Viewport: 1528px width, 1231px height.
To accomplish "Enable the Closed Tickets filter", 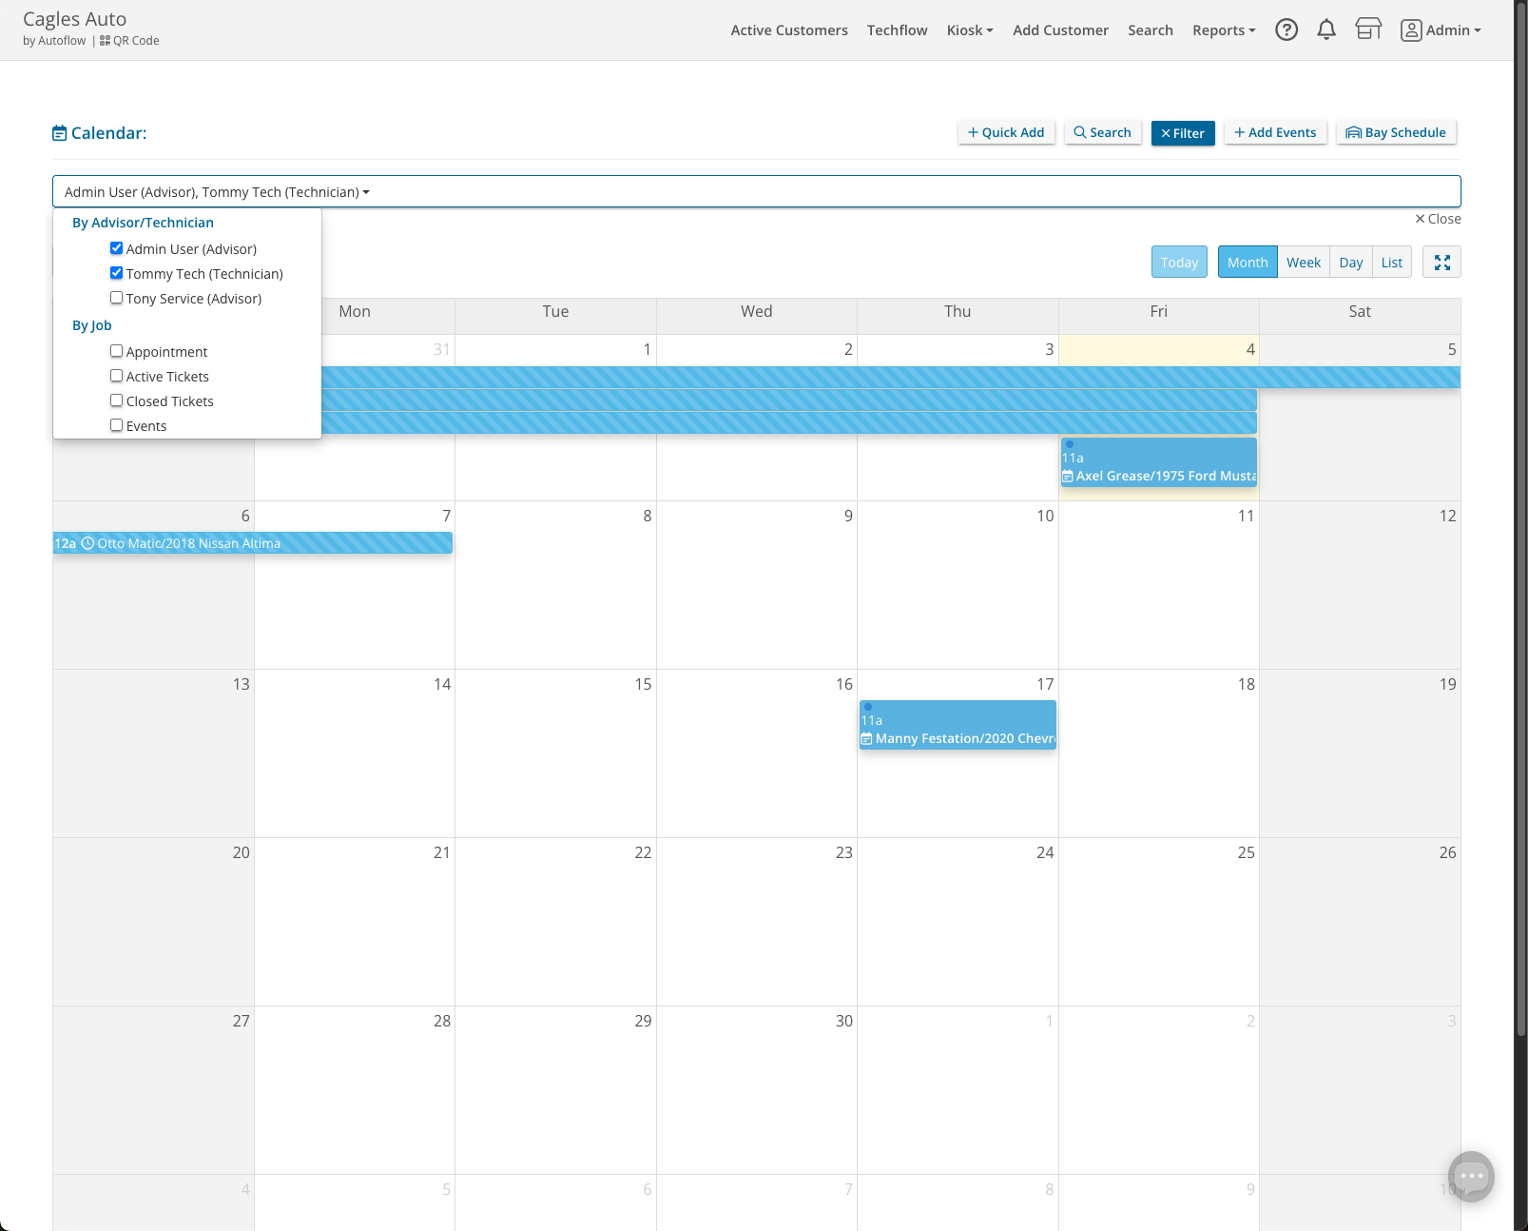I will click(x=116, y=401).
